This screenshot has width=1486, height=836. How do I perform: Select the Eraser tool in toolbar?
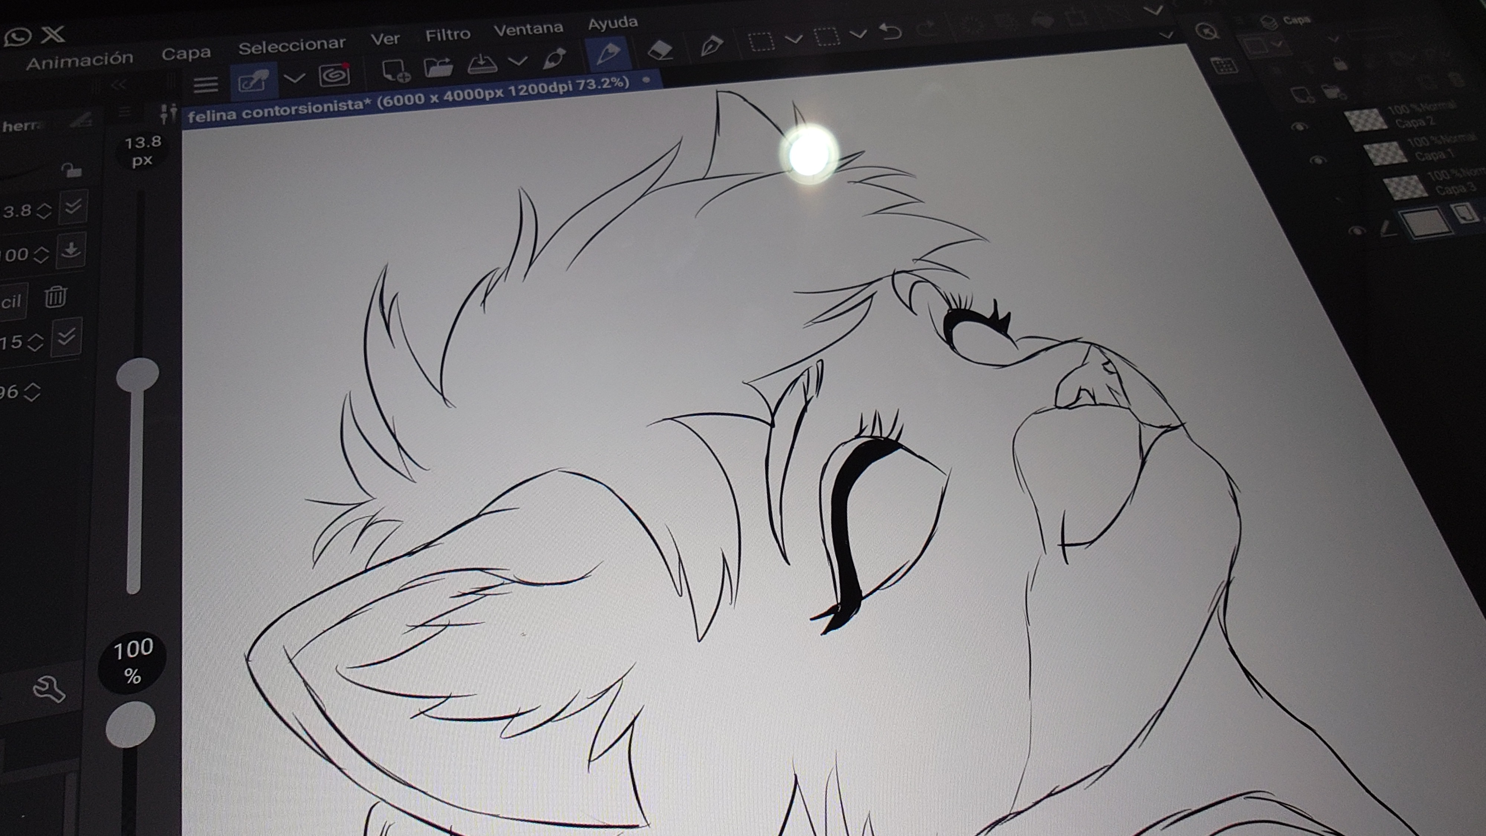661,51
